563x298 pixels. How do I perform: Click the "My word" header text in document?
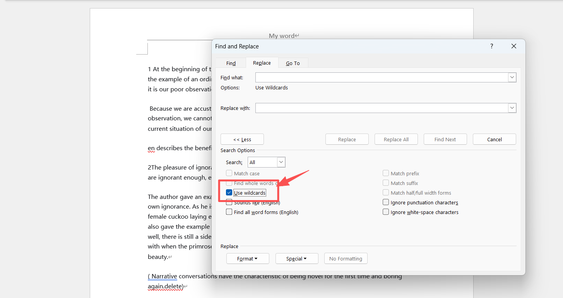click(x=282, y=36)
